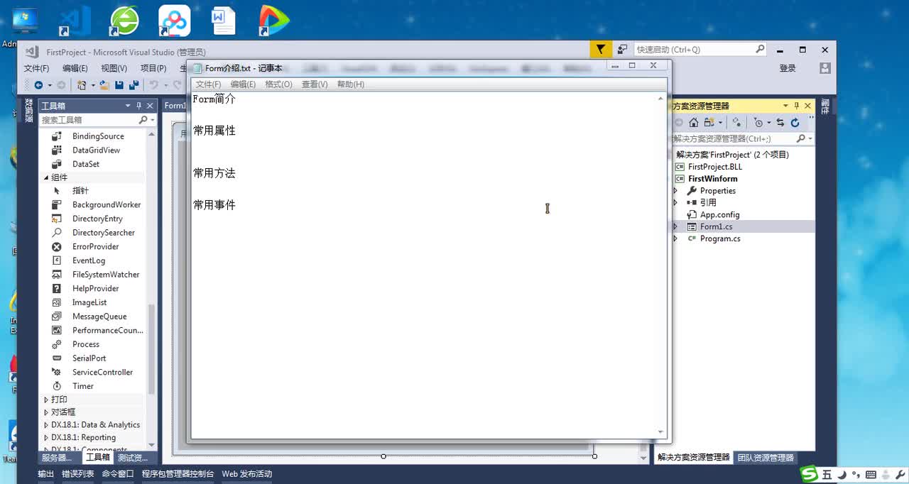Choose the Process component
The image size is (909, 484).
point(86,344)
